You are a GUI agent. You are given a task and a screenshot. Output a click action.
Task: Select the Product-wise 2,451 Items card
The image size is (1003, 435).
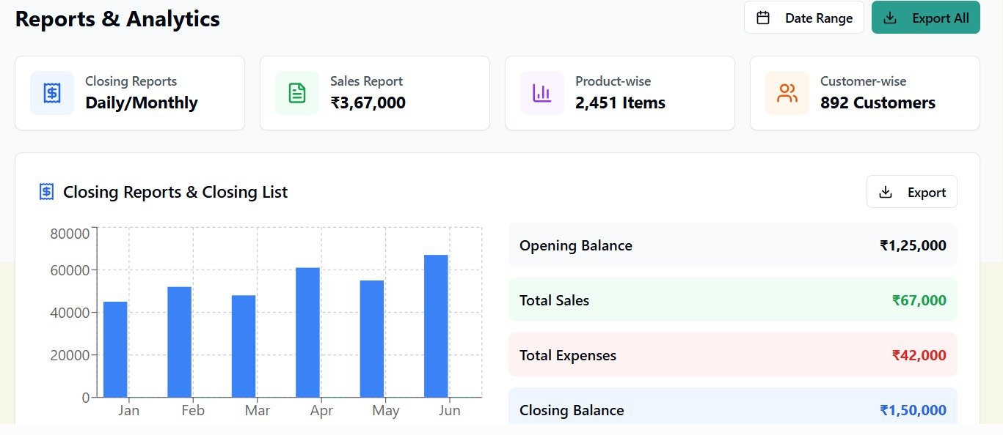[619, 93]
